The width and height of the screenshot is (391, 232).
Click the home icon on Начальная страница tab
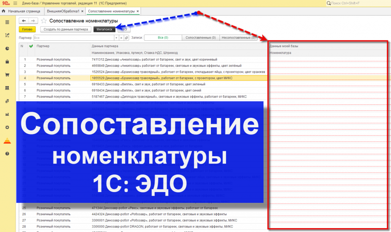3,11
